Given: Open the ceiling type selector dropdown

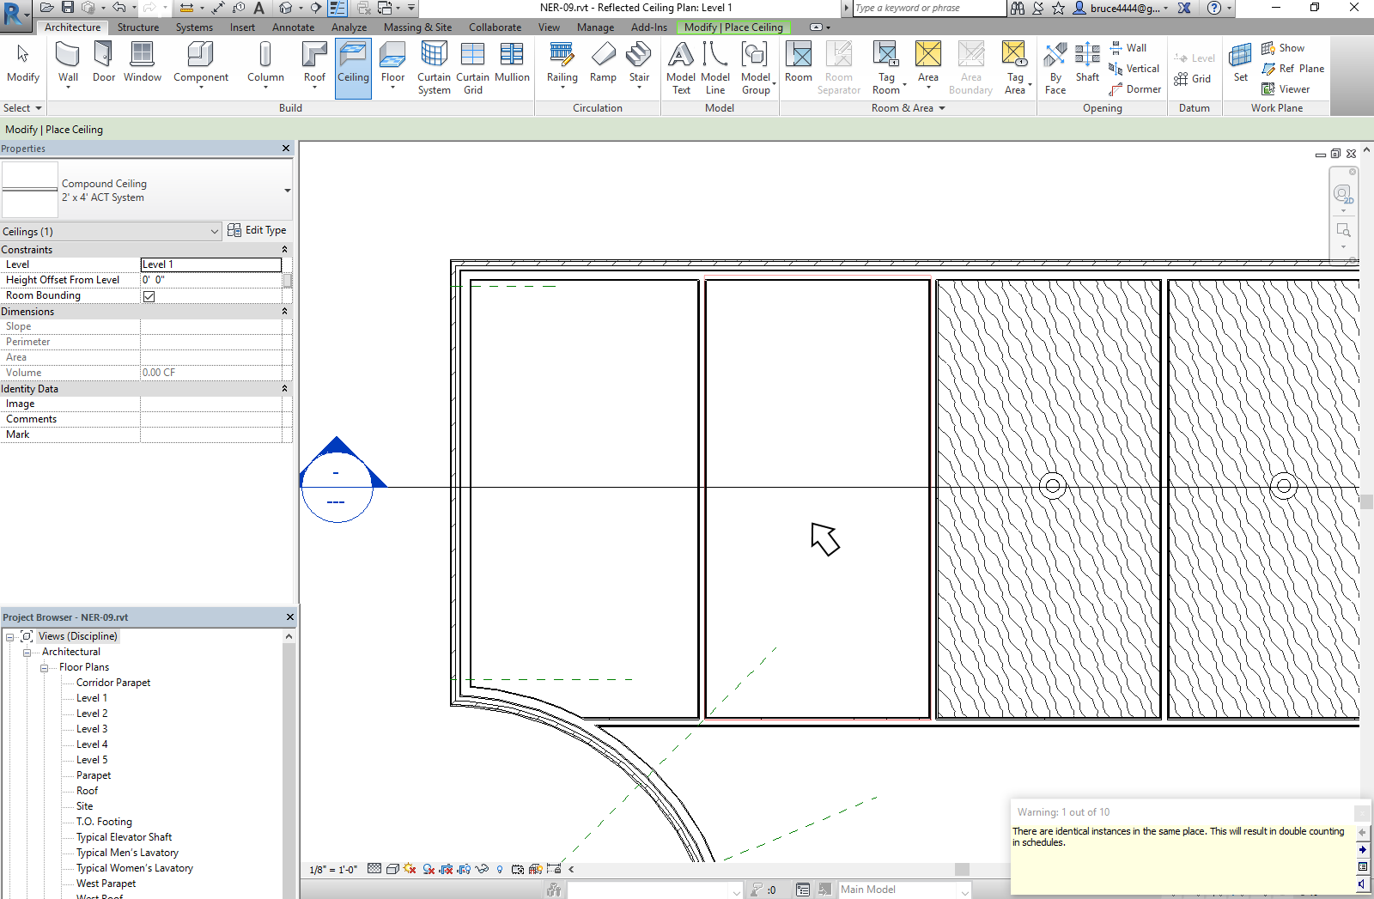Looking at the screenshot, I should pyautogui.click(x=287, y=191).
